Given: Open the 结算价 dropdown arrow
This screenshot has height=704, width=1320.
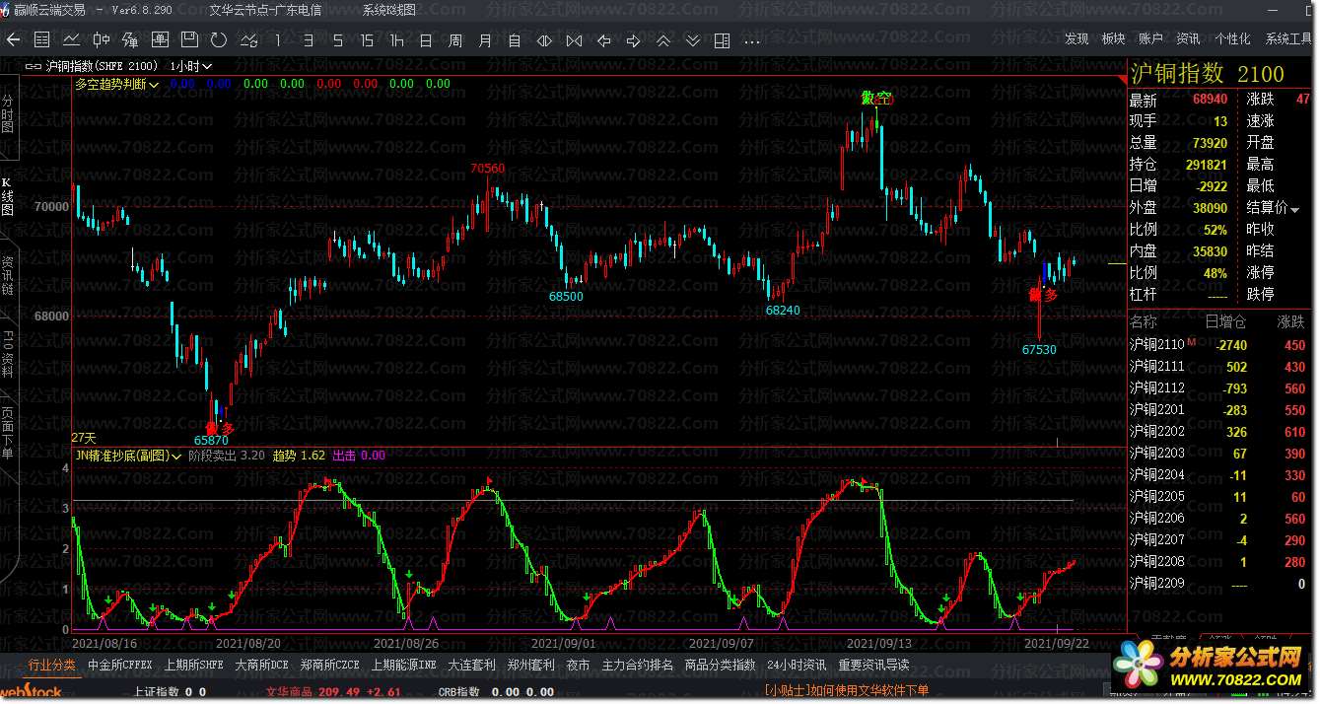Looking at the screenshot, I should pyautogui.click(x=1295, y=208).
